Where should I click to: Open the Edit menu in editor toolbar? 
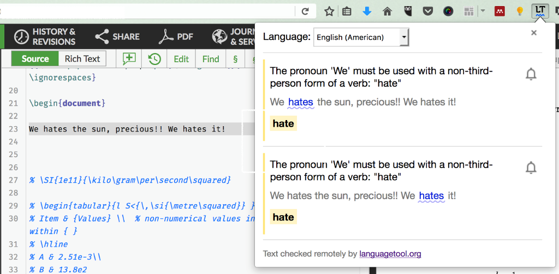tap(181, 59)
